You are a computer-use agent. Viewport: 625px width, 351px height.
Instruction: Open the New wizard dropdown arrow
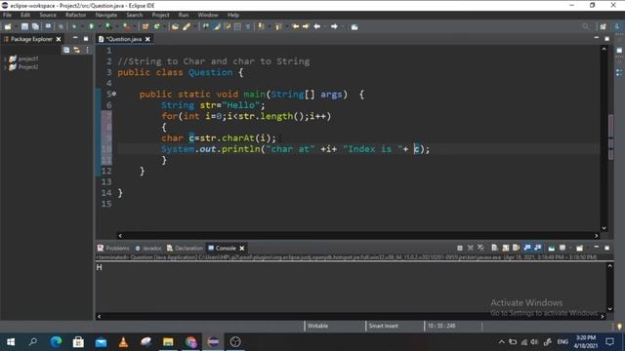pyautogui.click(x=16, y=26)
